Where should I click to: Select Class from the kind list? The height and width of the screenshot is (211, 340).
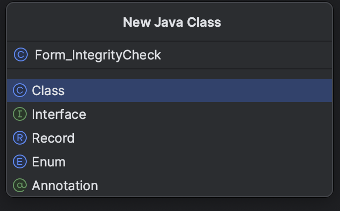[48, 91]
